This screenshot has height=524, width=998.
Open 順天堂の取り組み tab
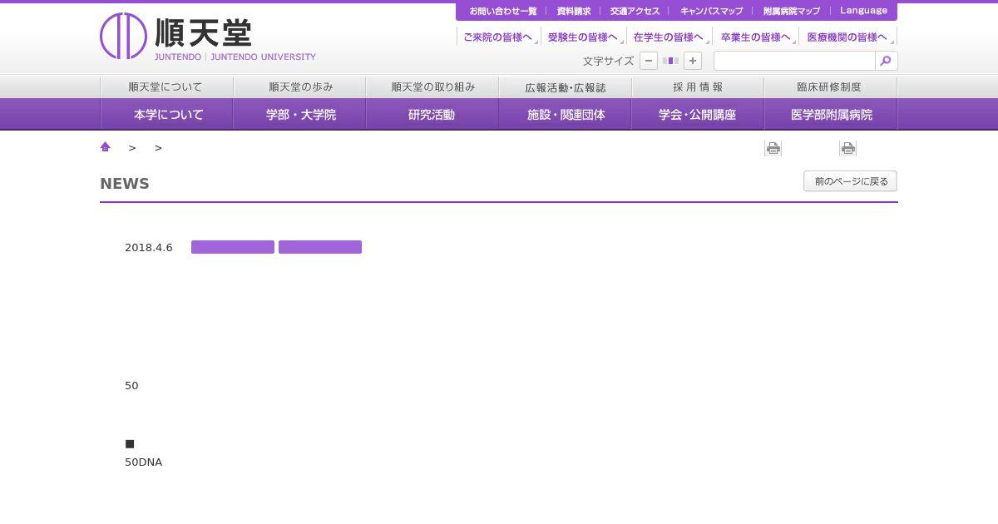(432, 87)
